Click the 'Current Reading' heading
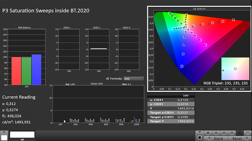 point(19,97)
